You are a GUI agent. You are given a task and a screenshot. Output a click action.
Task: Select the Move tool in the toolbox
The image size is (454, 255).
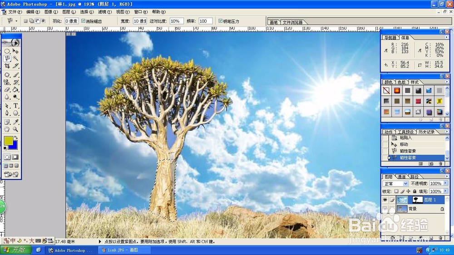point(15,51)
